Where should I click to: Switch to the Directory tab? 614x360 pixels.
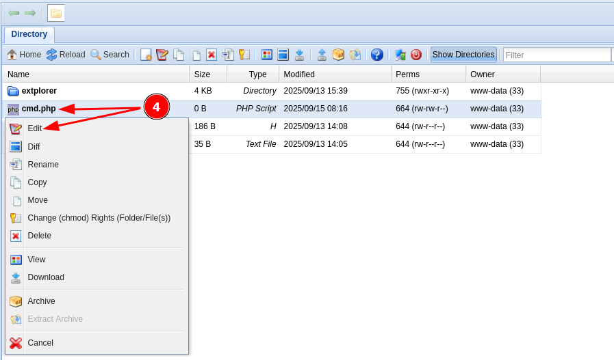pyautogui.click(x=29, y=34)
